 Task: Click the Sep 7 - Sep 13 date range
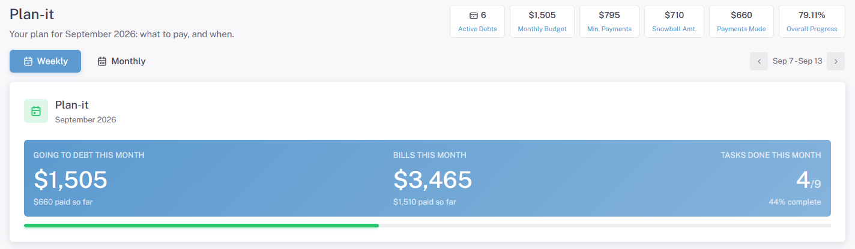tap(797, 61)
